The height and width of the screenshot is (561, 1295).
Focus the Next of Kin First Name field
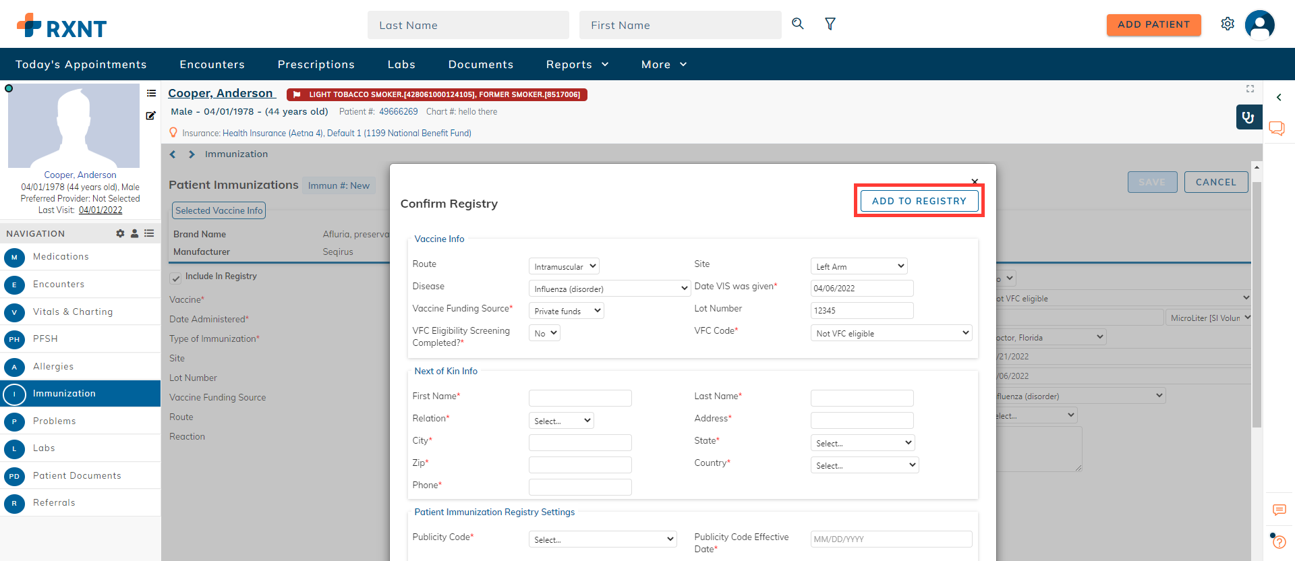point(580,398)
